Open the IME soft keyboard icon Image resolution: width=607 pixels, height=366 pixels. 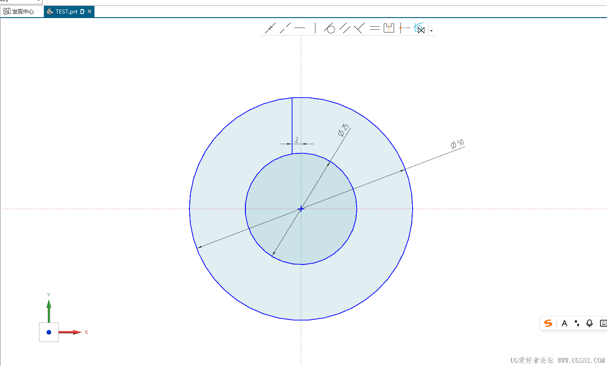coord(603,323)
